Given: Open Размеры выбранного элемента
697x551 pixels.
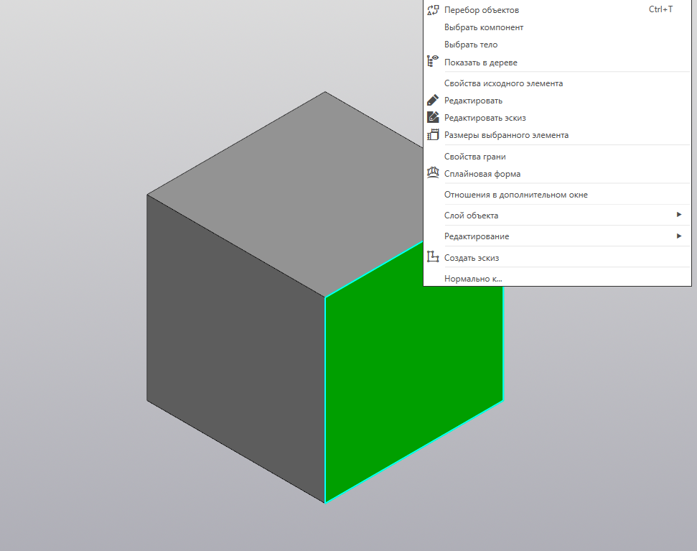Looking at the screenshot, I should (x=557, y=135).
